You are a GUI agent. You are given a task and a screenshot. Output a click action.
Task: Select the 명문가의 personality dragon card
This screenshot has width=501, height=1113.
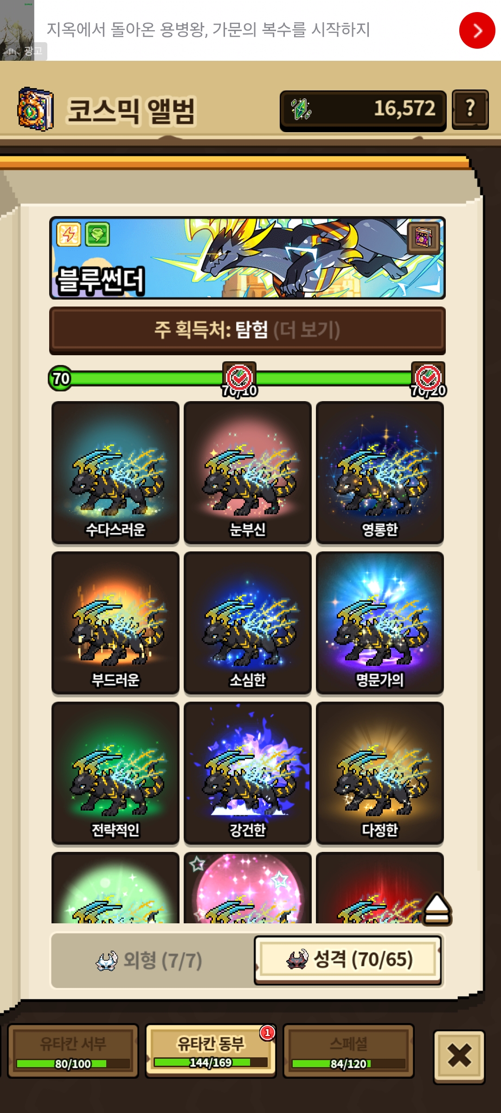pos(380,623)
